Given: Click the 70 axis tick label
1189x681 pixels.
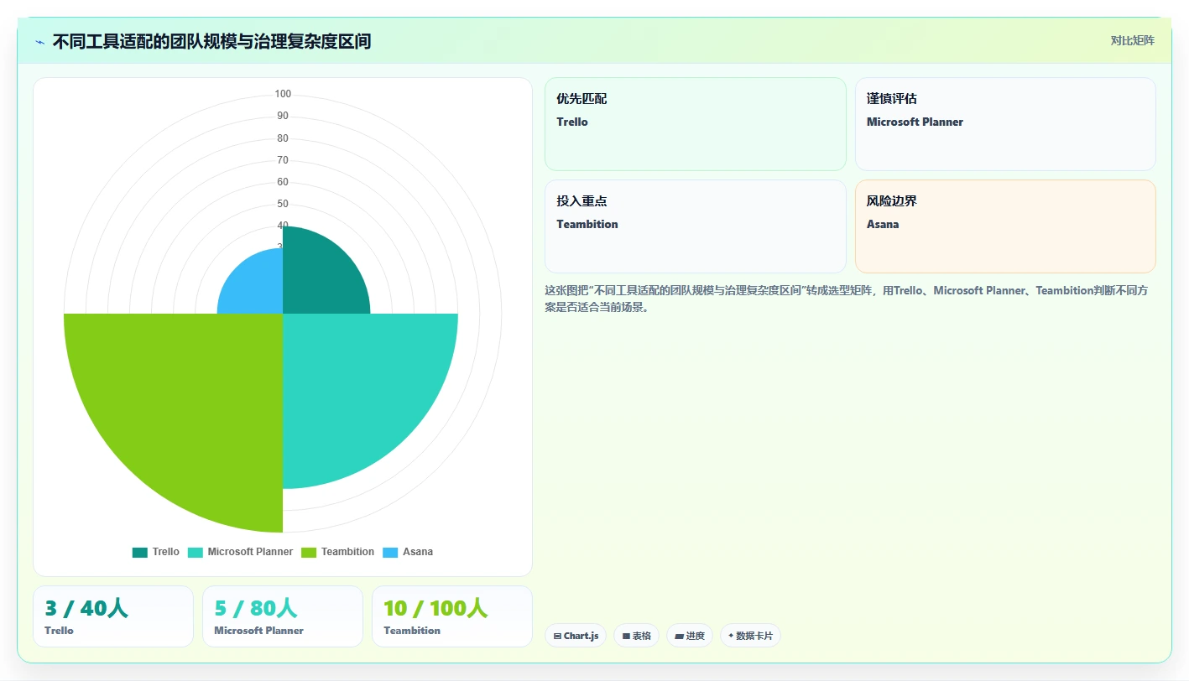Looking at the screenshot, I should (x=283, y=160).
